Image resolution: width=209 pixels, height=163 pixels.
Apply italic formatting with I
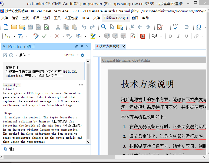pyautogui.click(x=178, y=36)
